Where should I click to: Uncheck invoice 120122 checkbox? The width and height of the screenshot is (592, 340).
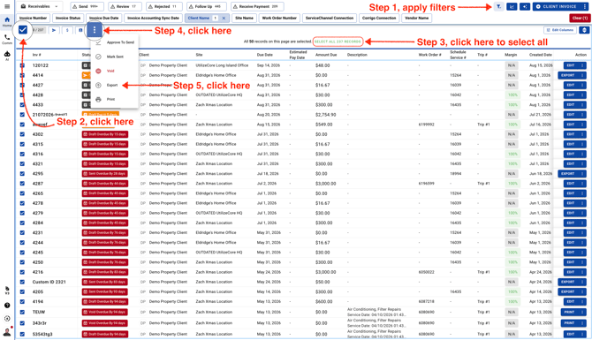[22, 65]
